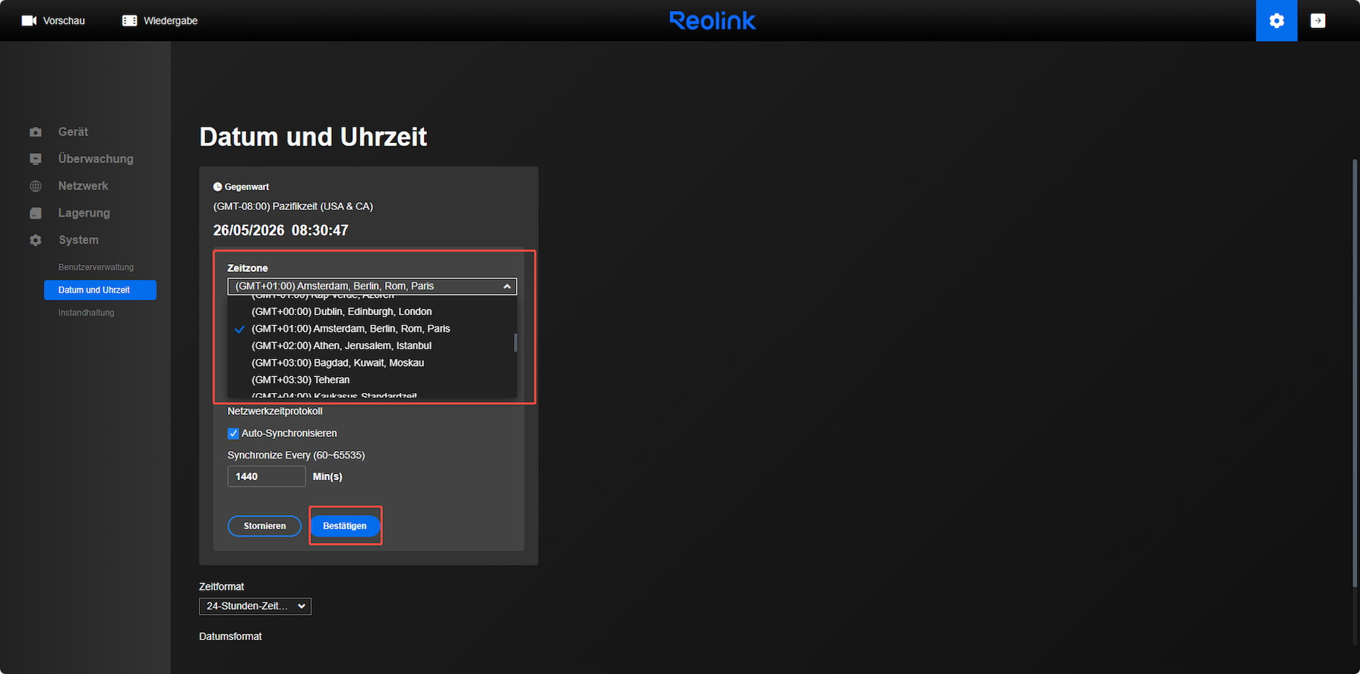
Task: Click the timezone list scrollbar thumb
Action: 515,343
